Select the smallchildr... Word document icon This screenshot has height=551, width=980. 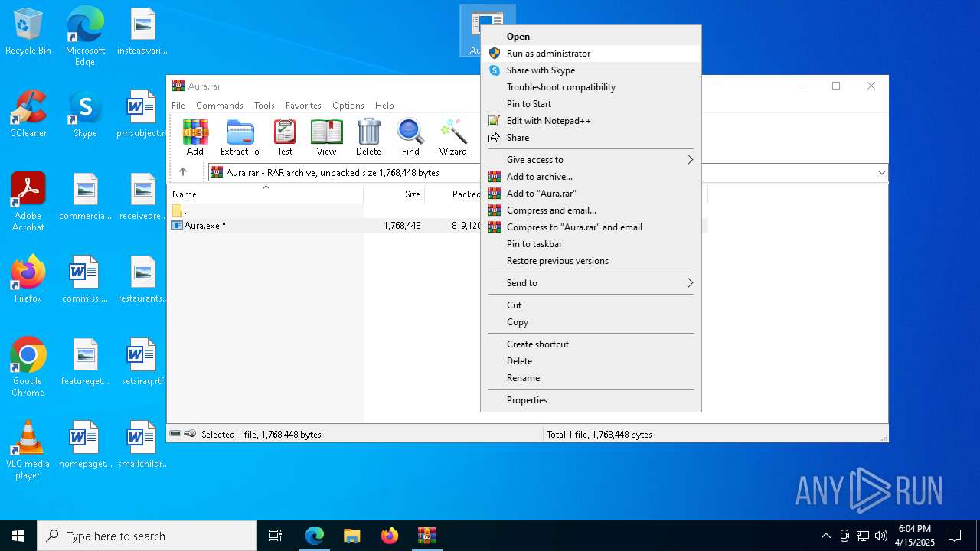pos(142,445)
